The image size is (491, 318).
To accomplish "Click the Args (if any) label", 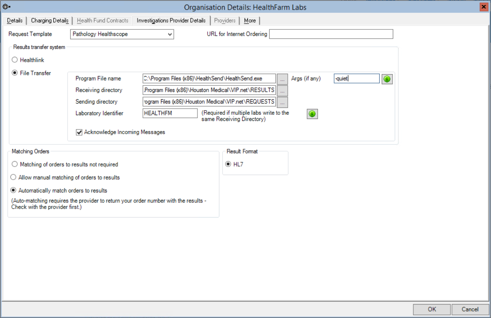I will click(306, 78).
